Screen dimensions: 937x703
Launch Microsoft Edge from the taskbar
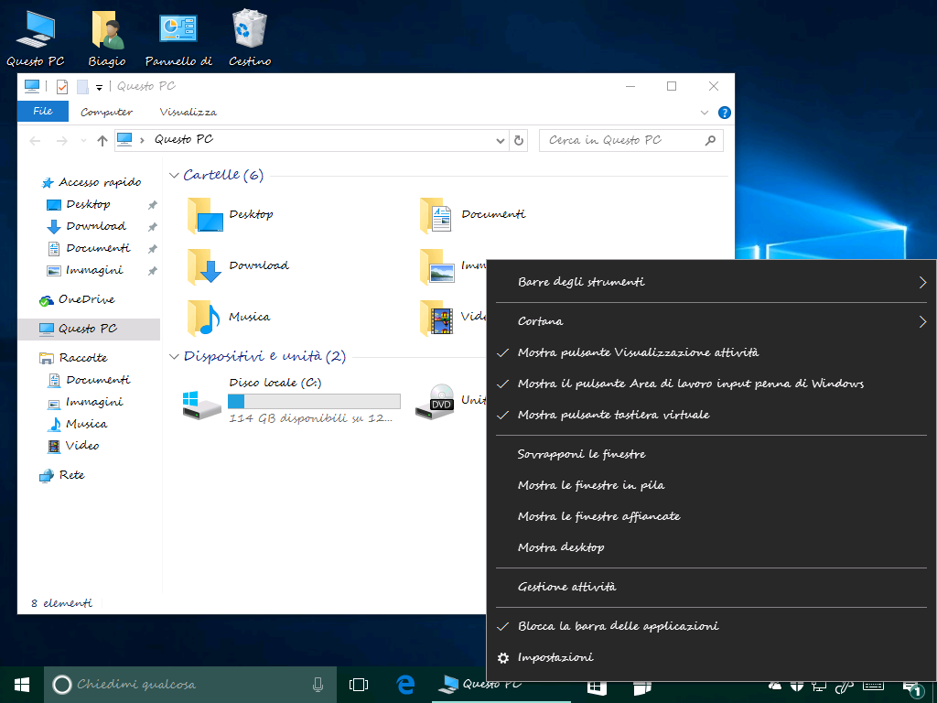pyautogui.click(x=405, y=685)
